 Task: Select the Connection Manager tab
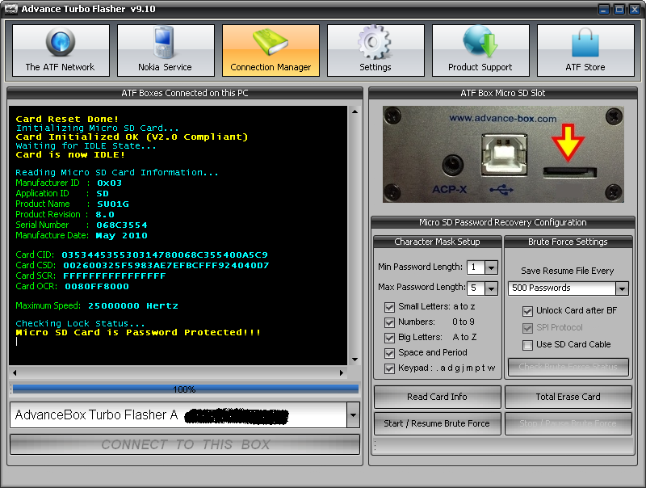[271, 50]
